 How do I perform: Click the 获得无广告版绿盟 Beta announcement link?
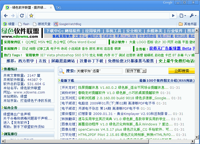point(170,48)
